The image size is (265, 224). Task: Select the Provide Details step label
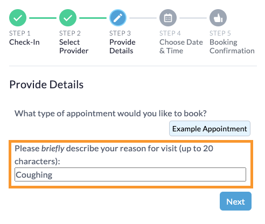tap(122, 46)
